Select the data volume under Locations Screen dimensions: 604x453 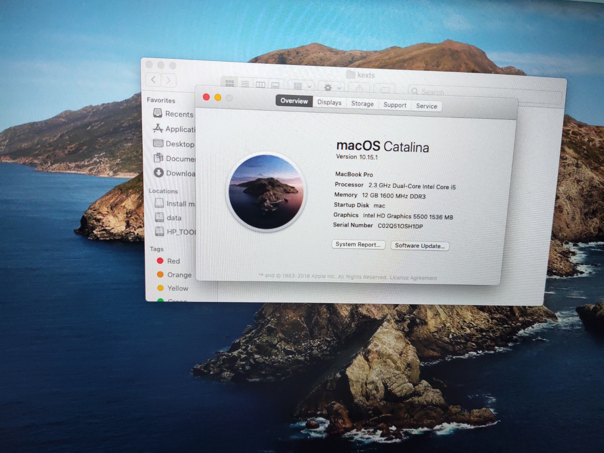tap(169, 217)
